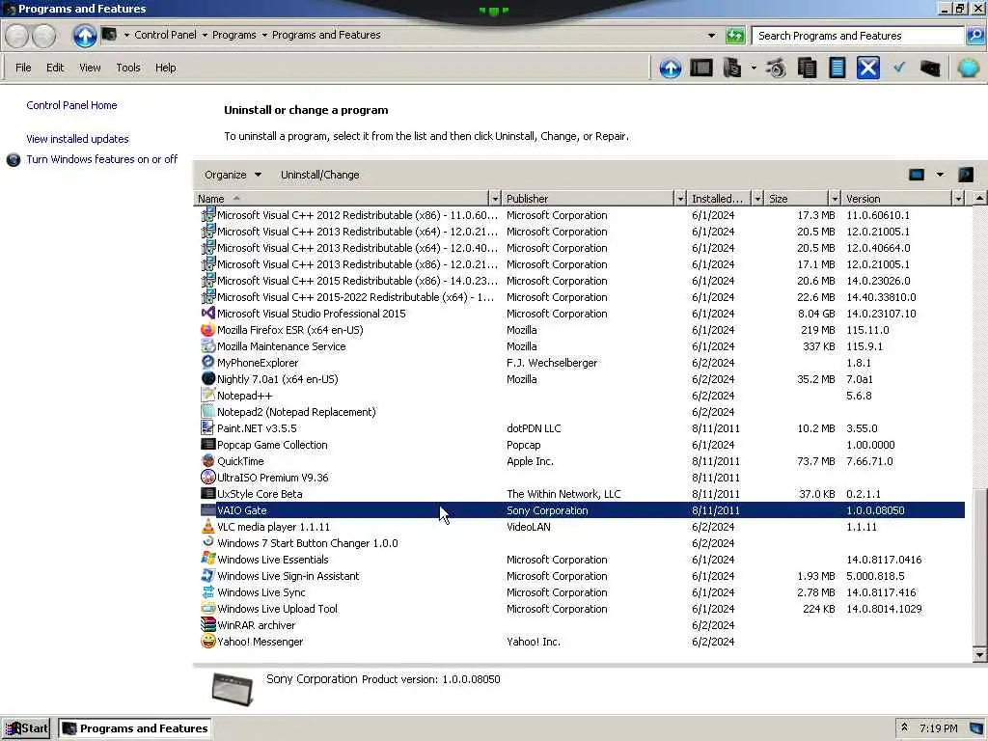Screen dimensions: 988x741
Task: Click the list's scroll down arrow
Action: click(979, 655)
